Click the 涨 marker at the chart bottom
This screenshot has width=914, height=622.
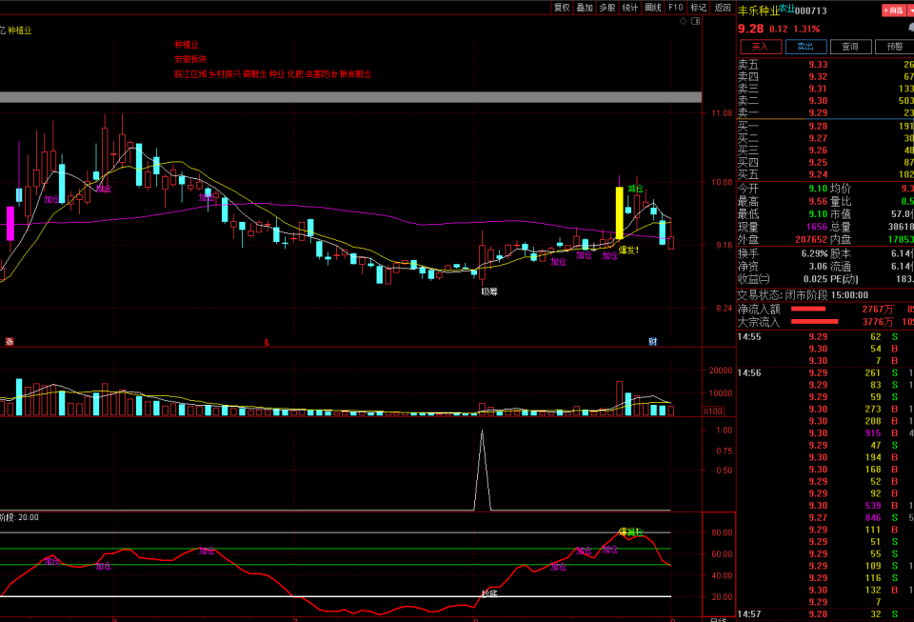point(10,342)
